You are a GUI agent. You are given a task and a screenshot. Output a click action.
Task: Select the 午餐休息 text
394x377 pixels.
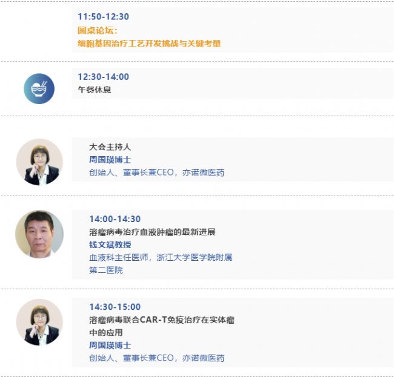(95, 90)
